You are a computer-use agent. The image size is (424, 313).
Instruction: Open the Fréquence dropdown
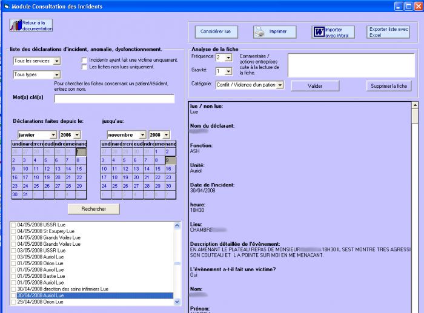(228, 58)
